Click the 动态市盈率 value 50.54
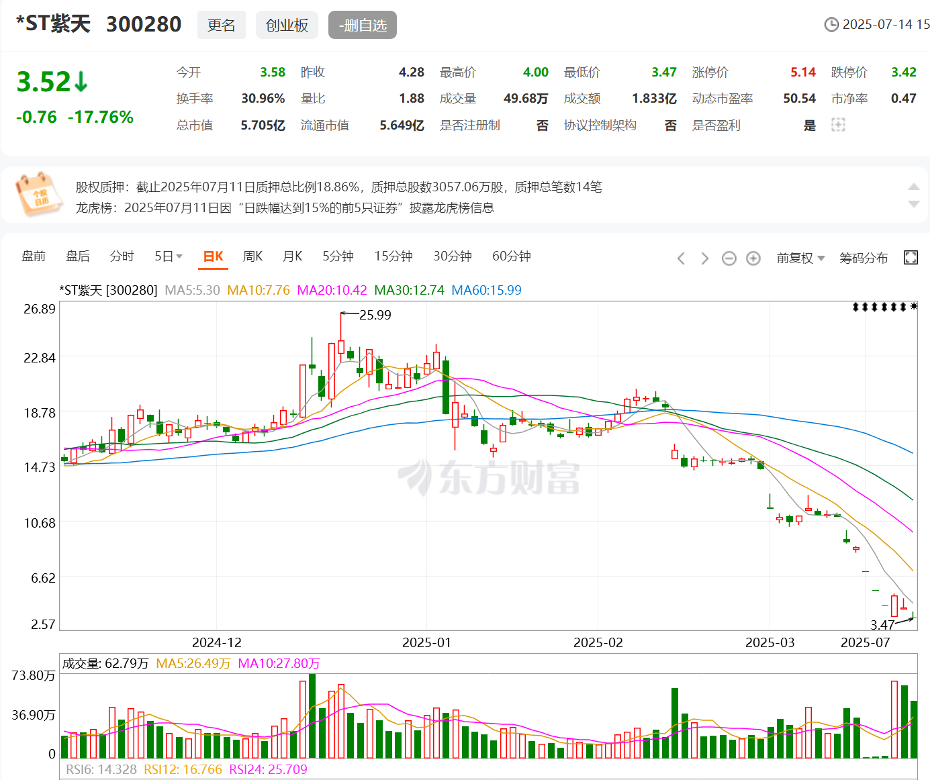The width and height of the screenshot is (930, 780). 799,99
